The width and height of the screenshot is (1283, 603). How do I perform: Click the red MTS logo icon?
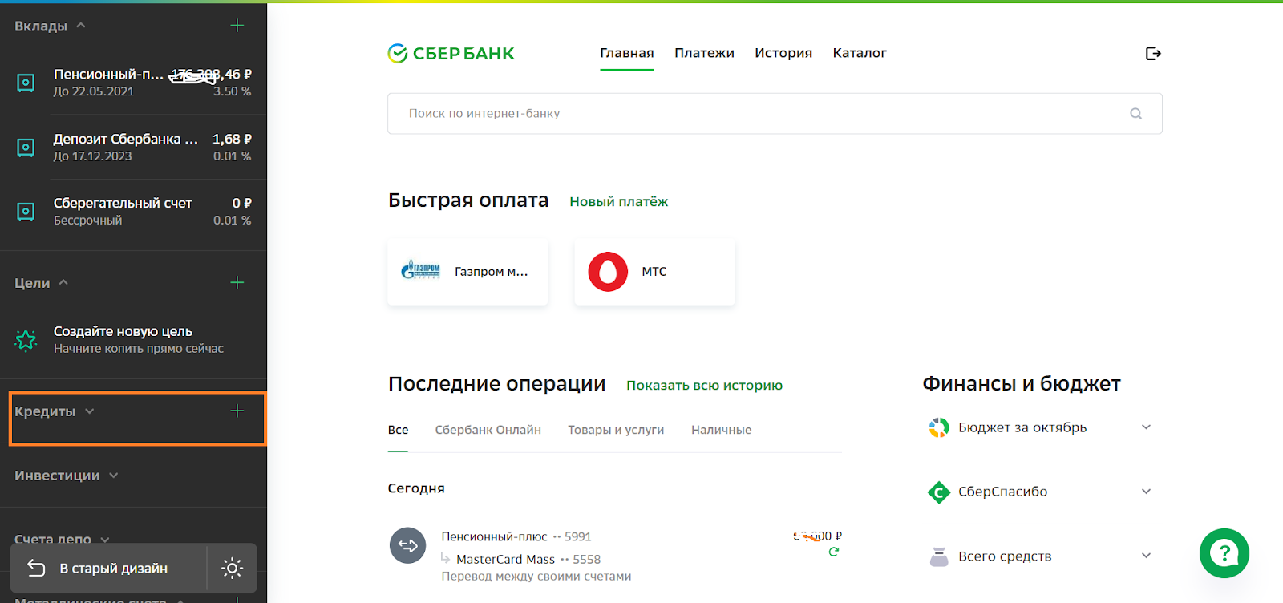tap(608, 272)
